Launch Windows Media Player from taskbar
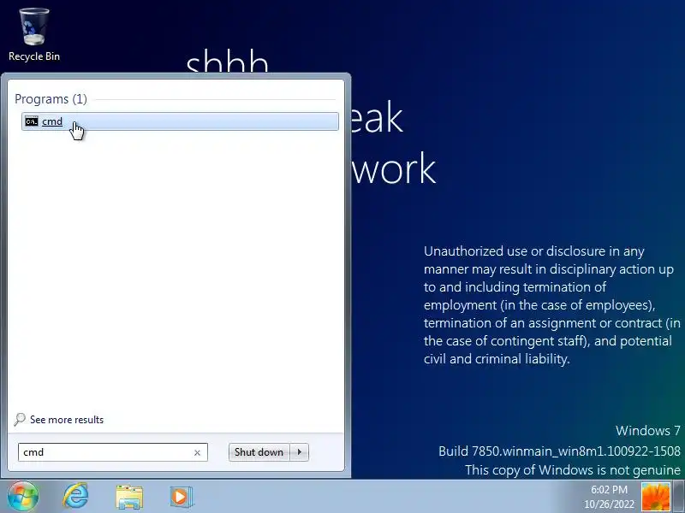 182,497
